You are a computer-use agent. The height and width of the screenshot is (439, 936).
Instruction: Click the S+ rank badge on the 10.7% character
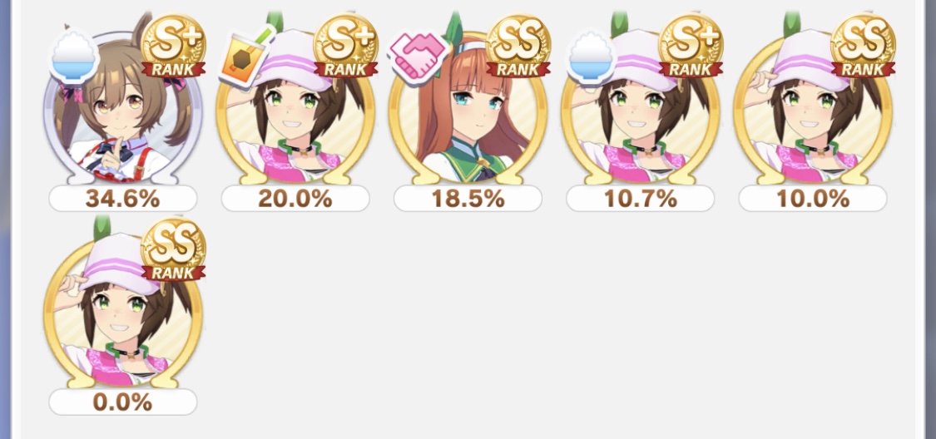(691, 46)
